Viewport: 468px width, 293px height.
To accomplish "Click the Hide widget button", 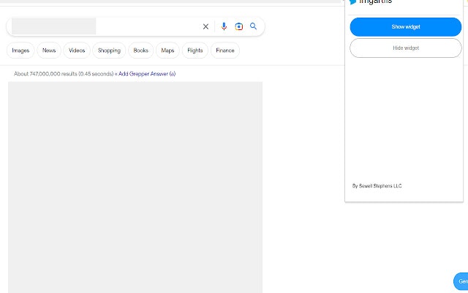I will click(406, 48).
